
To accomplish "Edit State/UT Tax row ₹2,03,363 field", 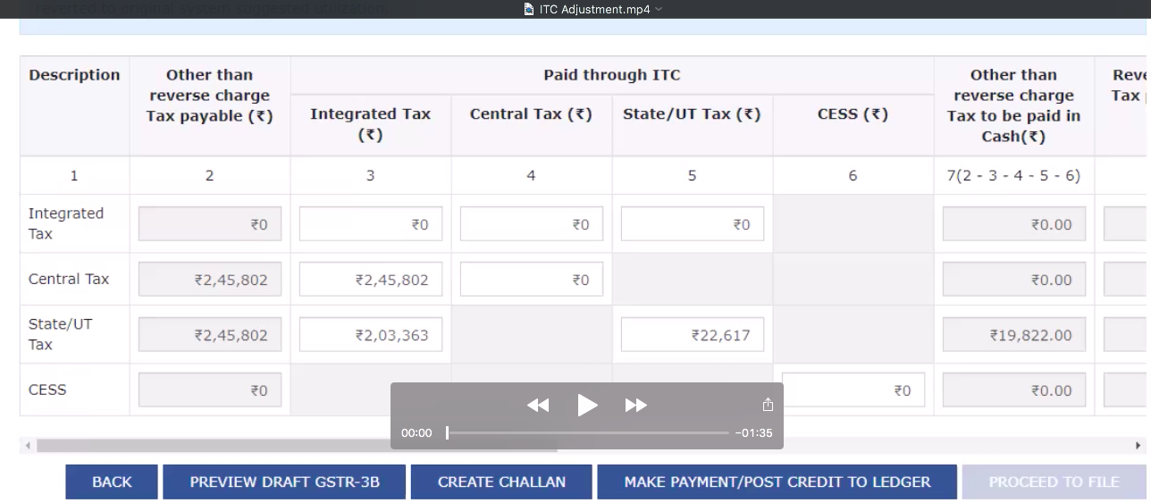I will click(x=371, y=335).
